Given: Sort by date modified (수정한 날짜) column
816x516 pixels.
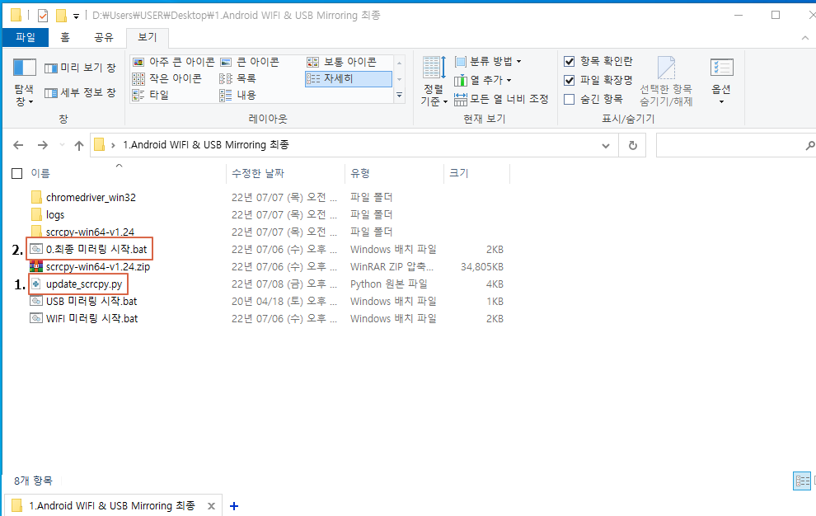Looking at the screenshot, I should [258, 173].
